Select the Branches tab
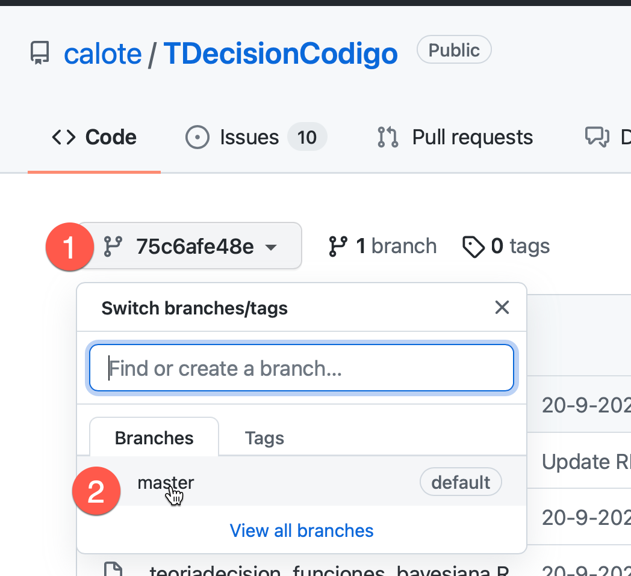This screenshot has height=576, width=631. pos(154,437)
